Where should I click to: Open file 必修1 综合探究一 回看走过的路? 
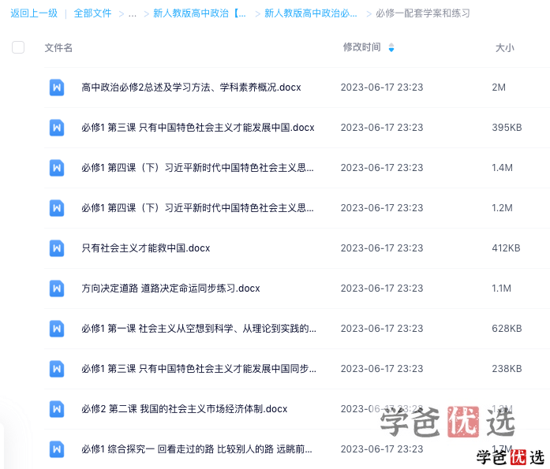click(196, 449)
